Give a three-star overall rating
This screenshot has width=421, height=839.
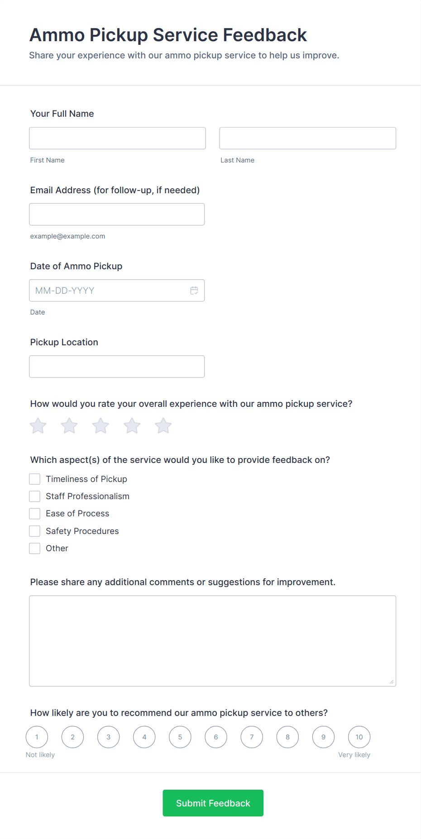[100, 426]
